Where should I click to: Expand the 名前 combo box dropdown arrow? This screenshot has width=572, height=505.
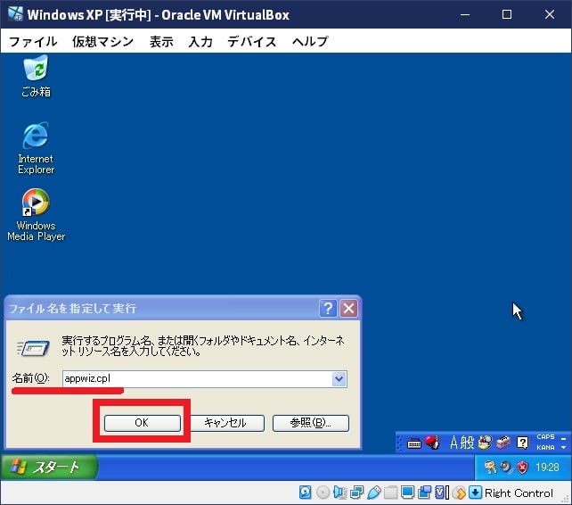(x=339, y=379)
